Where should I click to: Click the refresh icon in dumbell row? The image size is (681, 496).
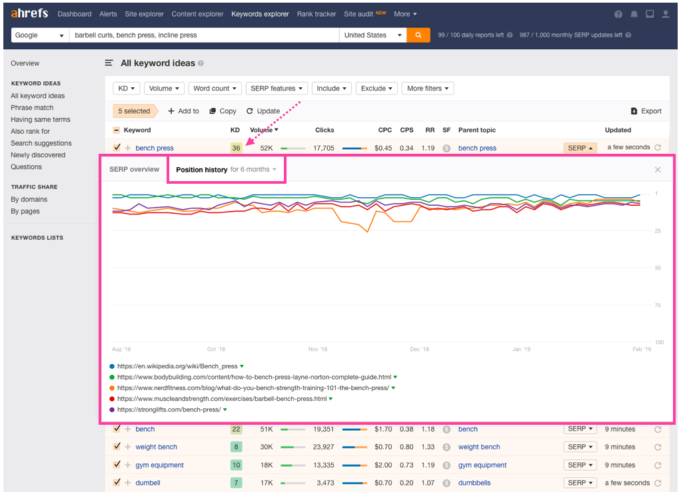coord(658,483)
